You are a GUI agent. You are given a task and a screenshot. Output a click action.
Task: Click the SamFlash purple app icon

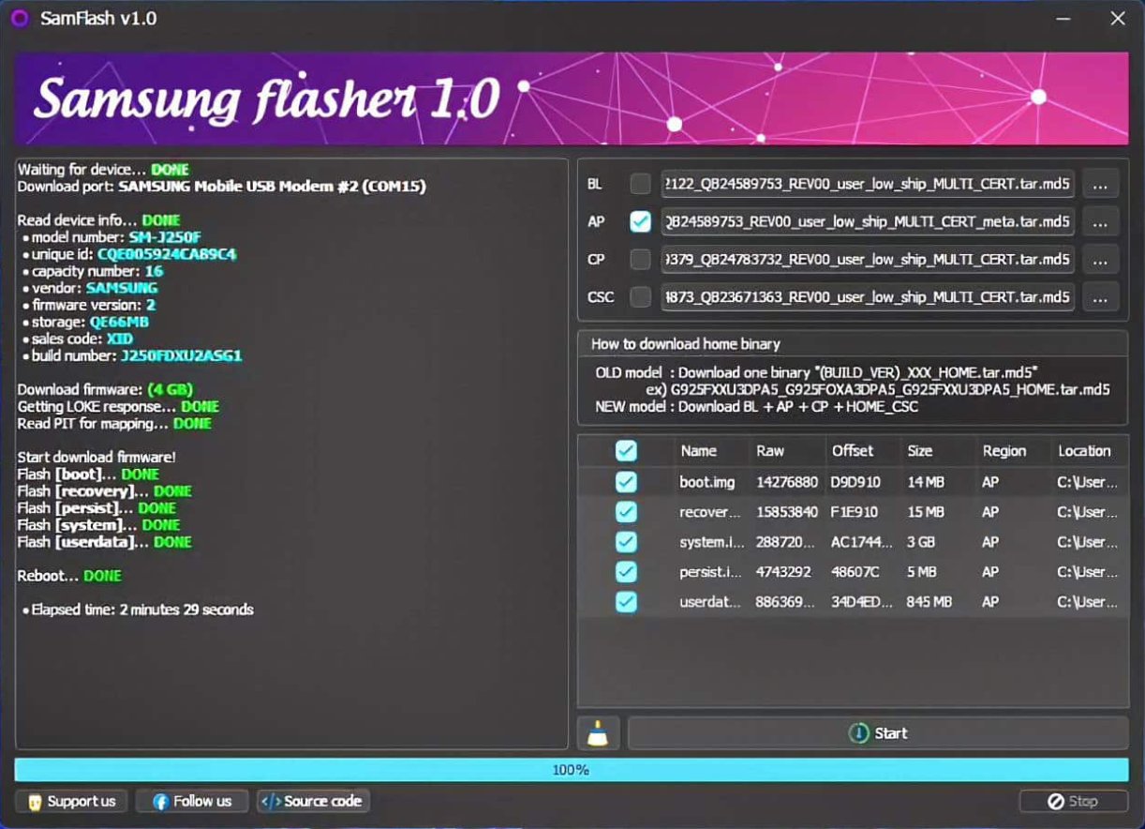(x=20, y=19)
